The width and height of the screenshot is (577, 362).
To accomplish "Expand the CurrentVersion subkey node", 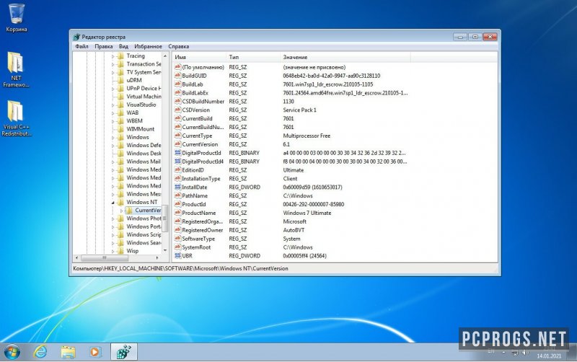I will point(121,211).
